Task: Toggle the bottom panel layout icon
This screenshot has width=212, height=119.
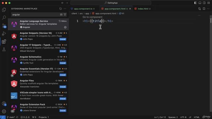Action: click(200, 3)
